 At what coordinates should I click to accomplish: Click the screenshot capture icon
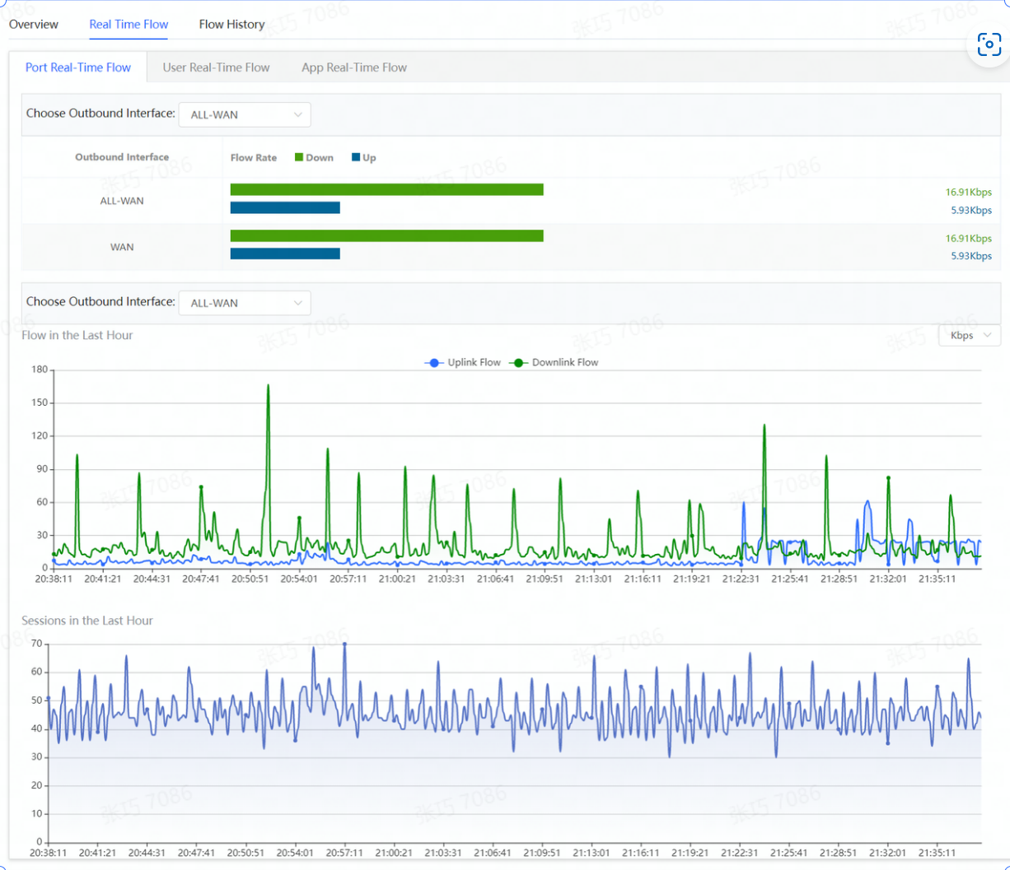(x=989, y=44)
